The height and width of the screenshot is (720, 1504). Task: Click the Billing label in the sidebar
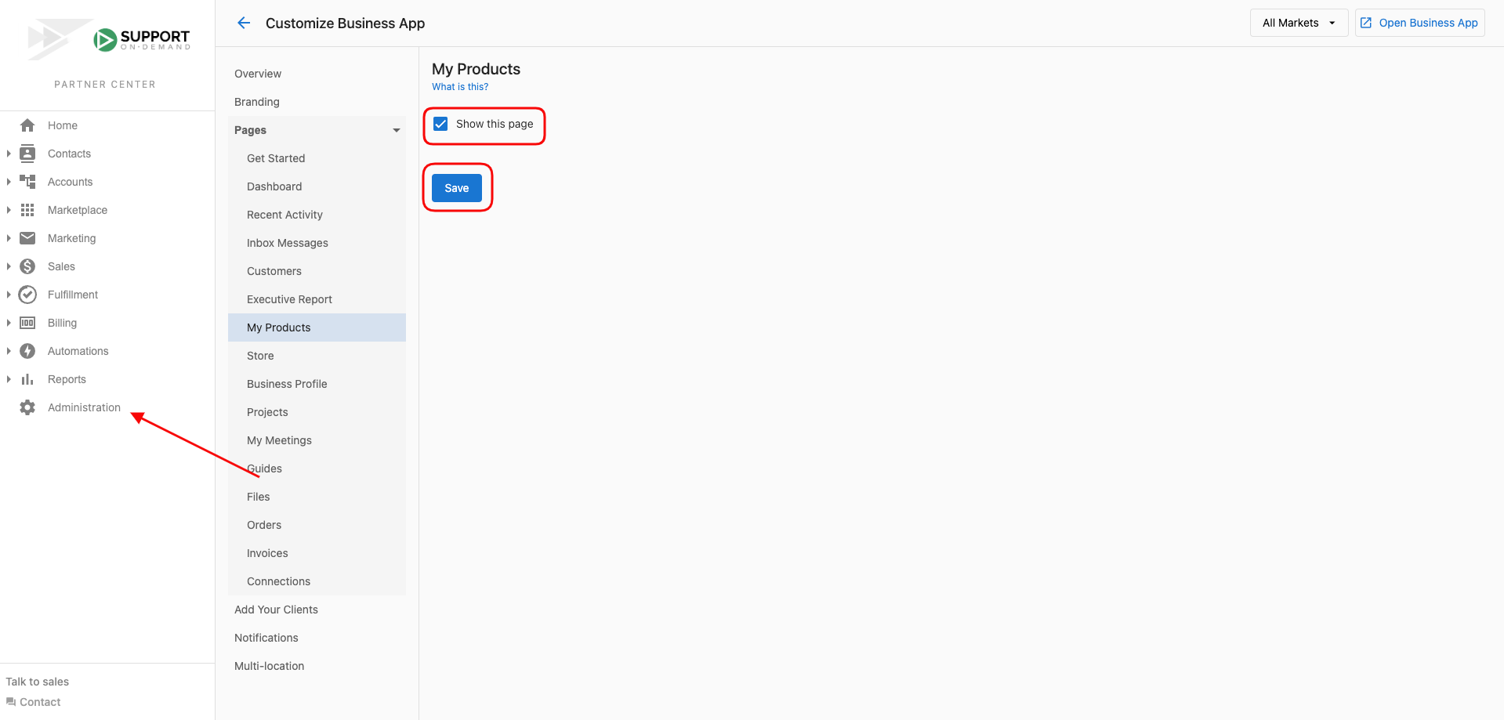click(62, 323)
